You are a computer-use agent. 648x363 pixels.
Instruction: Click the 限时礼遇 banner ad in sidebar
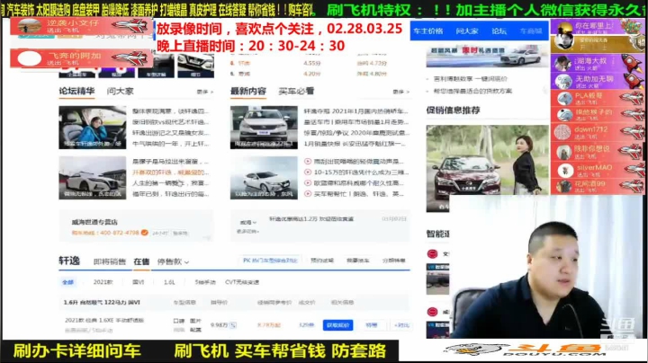point(488,56)
